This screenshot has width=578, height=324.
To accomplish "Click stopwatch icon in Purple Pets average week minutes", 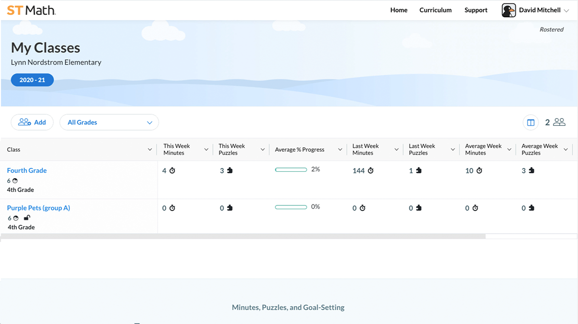I will (475, 208).
